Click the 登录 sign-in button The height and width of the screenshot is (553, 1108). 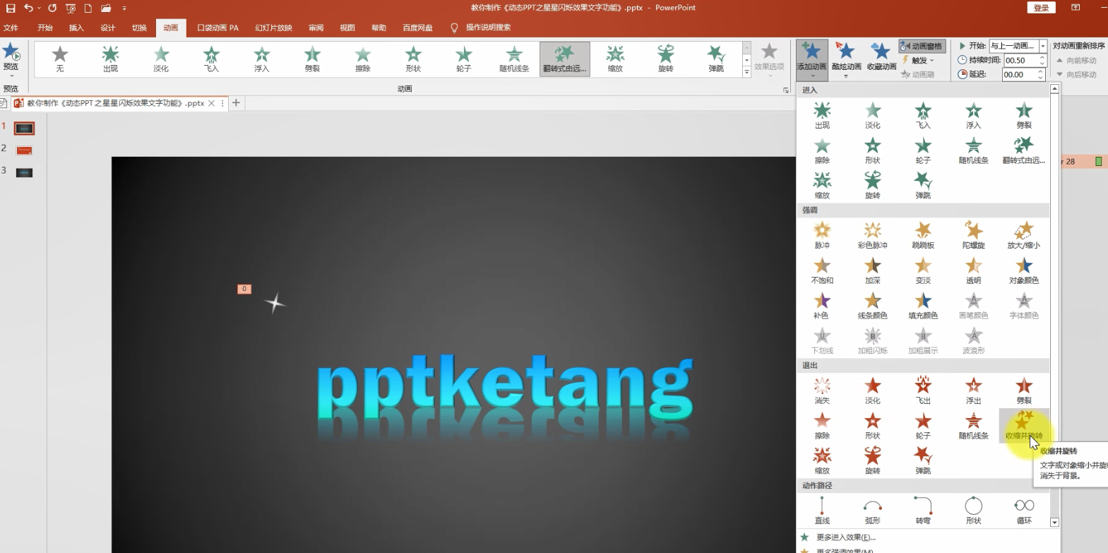click(x=1041, y=8)
